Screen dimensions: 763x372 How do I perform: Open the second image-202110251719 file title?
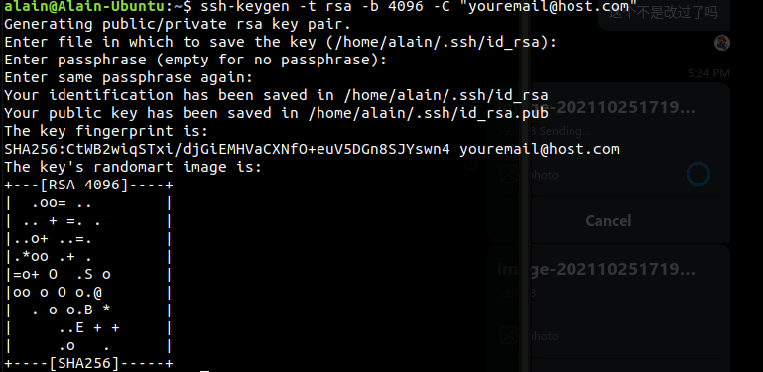pos(596,269)
